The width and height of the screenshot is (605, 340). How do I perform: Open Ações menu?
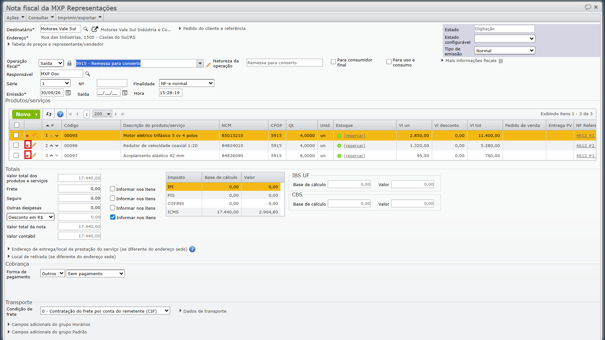[x=15, y=18]
